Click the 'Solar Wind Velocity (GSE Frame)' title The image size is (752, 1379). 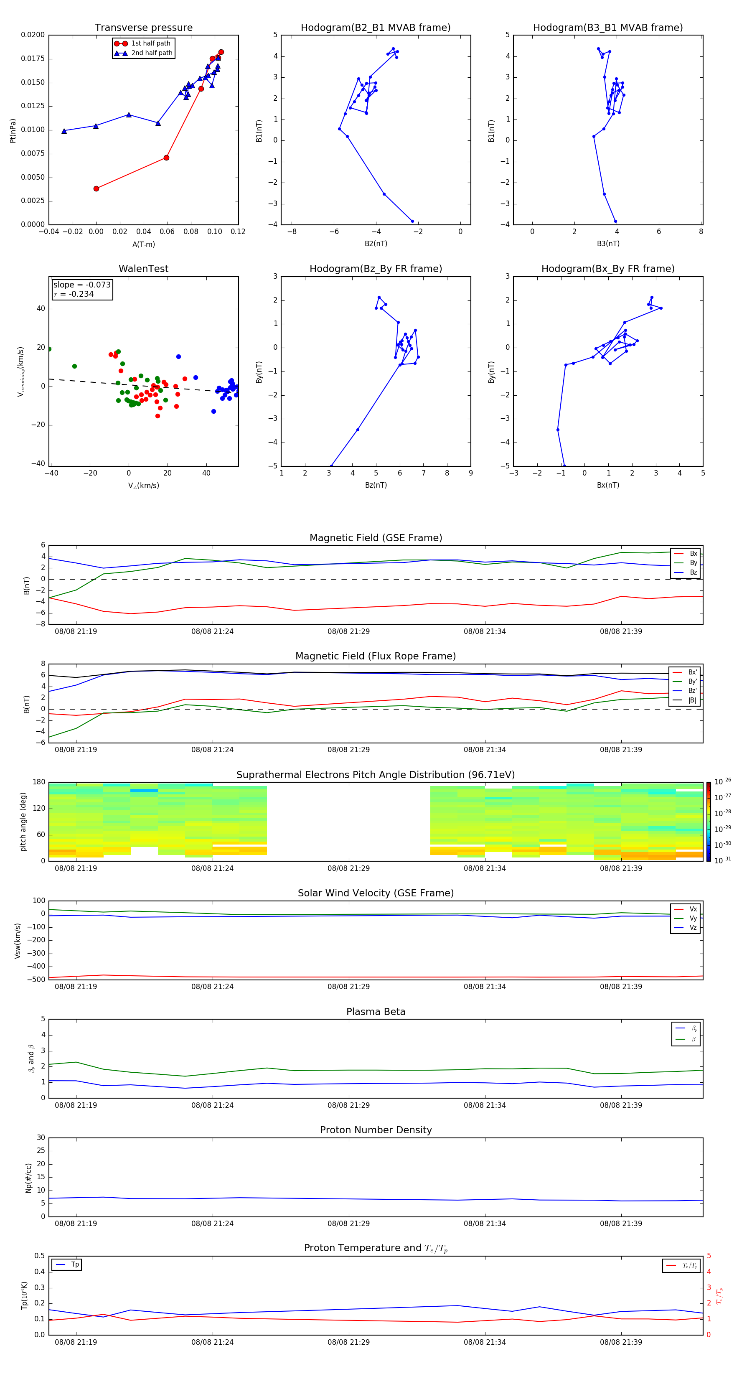(x=376, y=893)
